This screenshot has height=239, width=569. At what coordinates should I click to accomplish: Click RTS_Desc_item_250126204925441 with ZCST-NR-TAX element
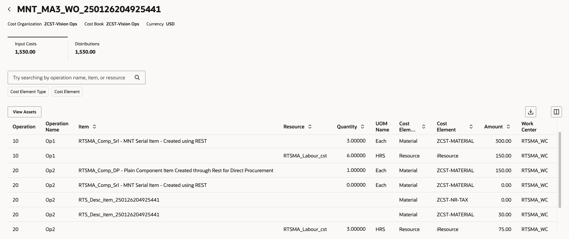click(x=119, y=200)
